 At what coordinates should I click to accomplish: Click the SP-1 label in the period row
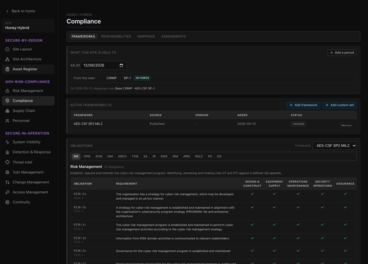coord(127,78)
